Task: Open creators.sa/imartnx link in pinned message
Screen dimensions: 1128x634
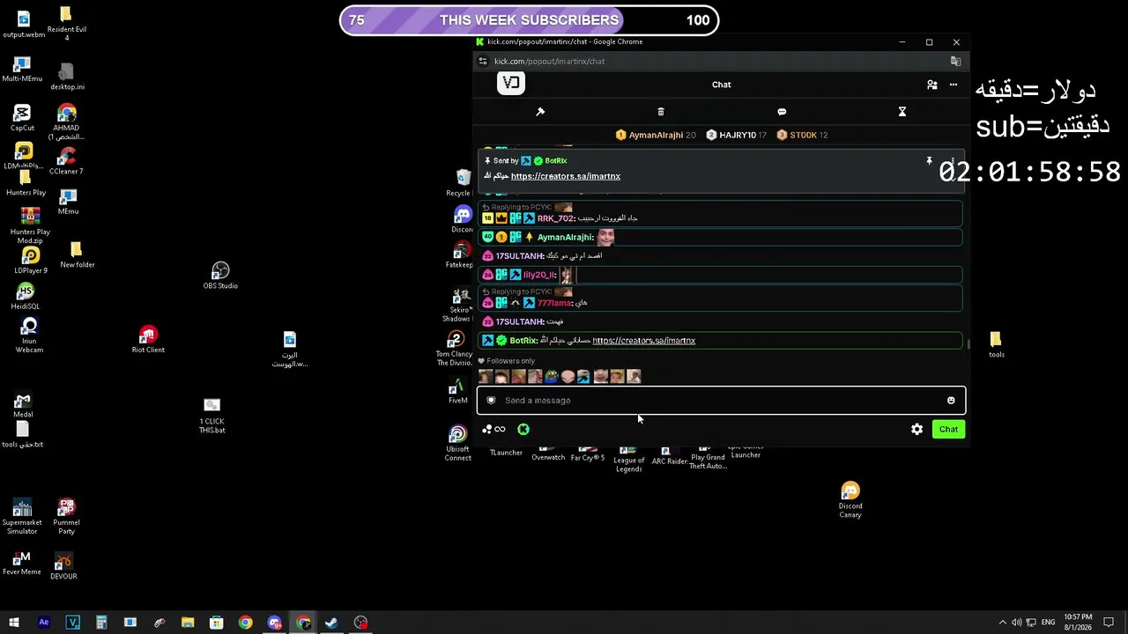Action: click(x=566, y=176)
